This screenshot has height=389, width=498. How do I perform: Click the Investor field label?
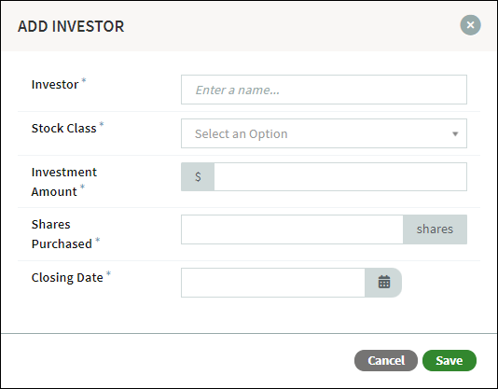[55, 85]
